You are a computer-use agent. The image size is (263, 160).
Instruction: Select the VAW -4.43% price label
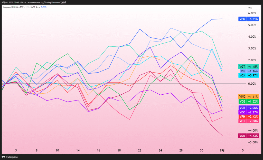[x=249, y=136]
